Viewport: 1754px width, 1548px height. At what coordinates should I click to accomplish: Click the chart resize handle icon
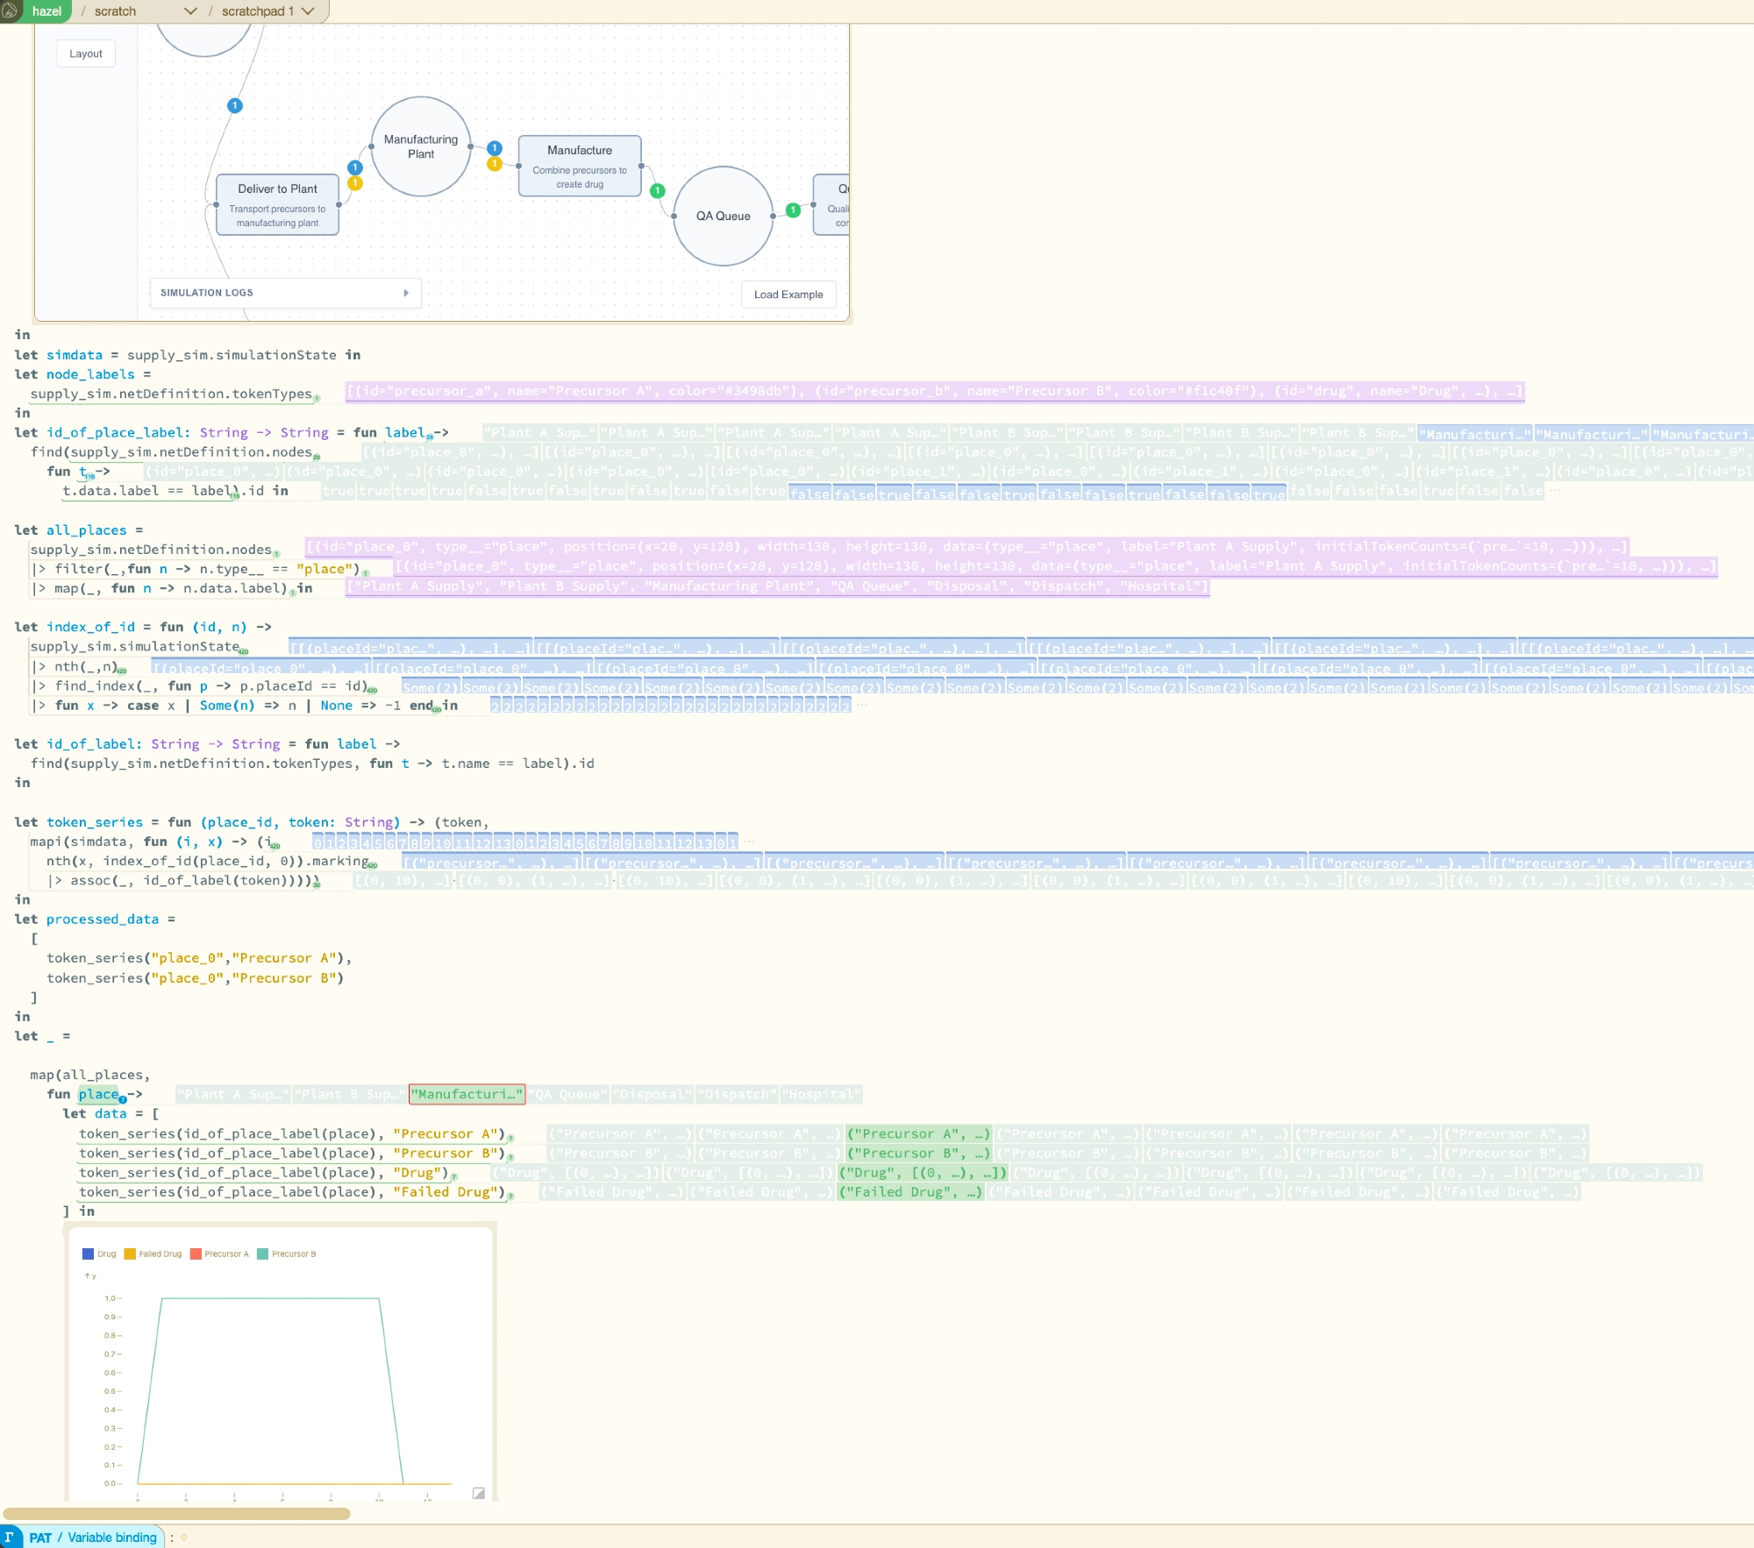coord(479,1493)
